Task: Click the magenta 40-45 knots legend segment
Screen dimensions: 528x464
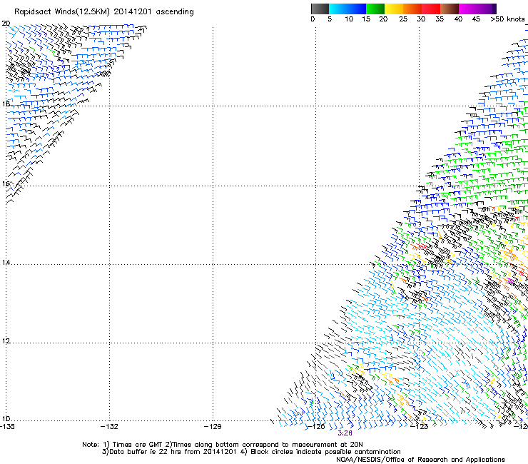Action: (x=469, y=9)
